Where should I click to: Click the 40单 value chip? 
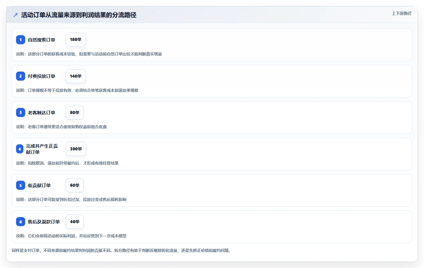(x=75, y=222)
